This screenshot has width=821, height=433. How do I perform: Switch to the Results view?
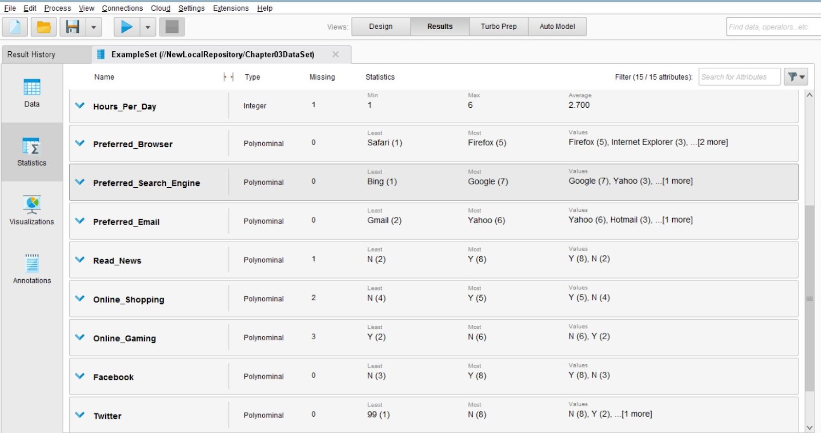click(x=440, y=27)
